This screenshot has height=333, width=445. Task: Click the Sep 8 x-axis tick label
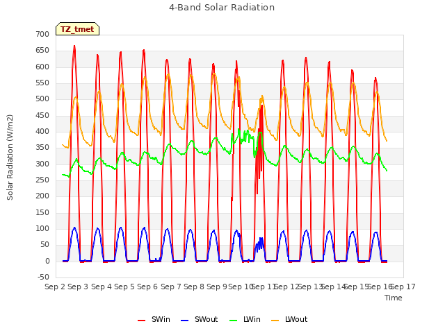click(x=194, y=287)
